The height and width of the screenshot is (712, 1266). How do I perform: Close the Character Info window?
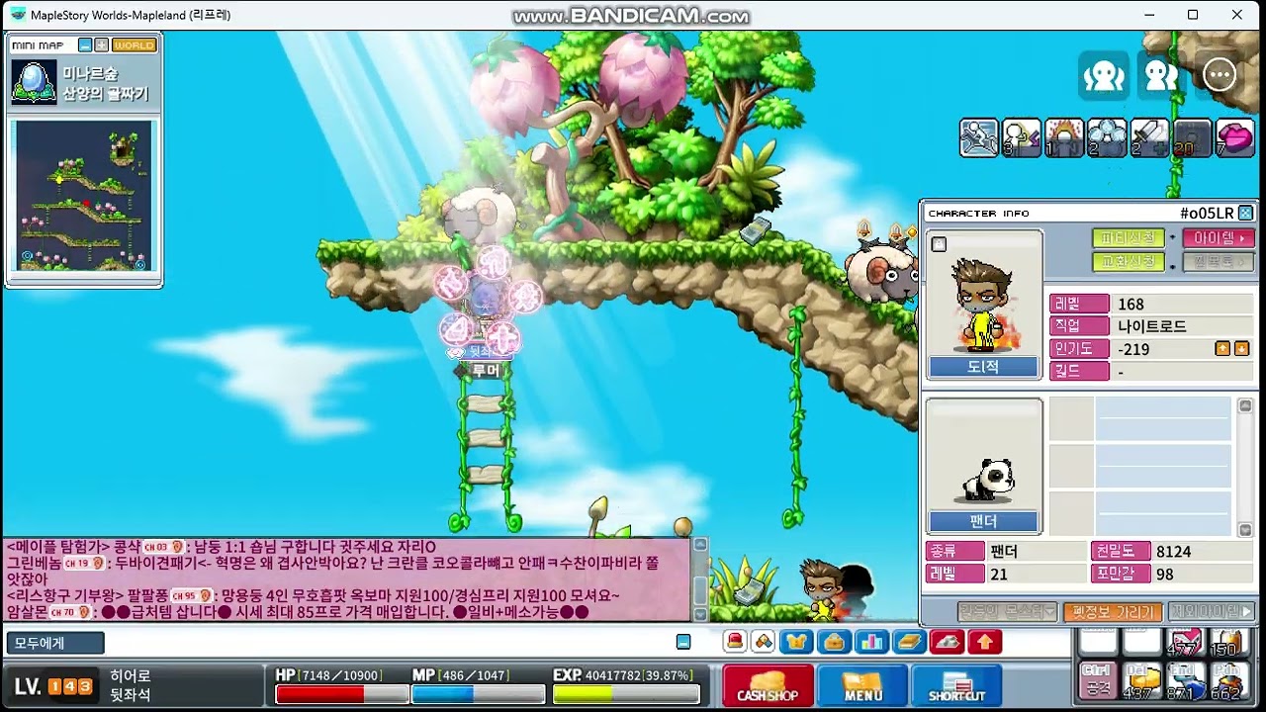(1245, 213)
